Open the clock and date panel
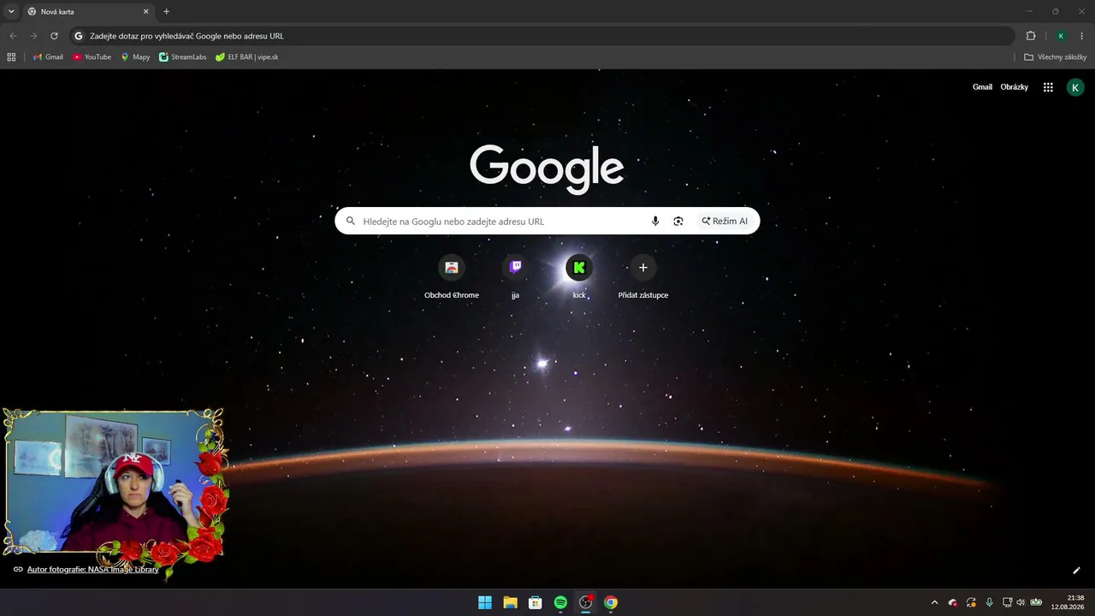Image resolution: width=1095 pixels, height=616 pixels. click(x=1068, y=602)
